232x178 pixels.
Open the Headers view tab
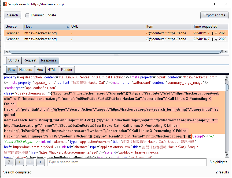pos(26,70)
